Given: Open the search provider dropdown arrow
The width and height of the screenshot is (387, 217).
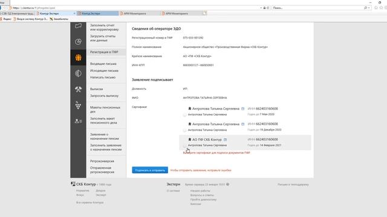Looking at the screenshot, I should point(369,8).
